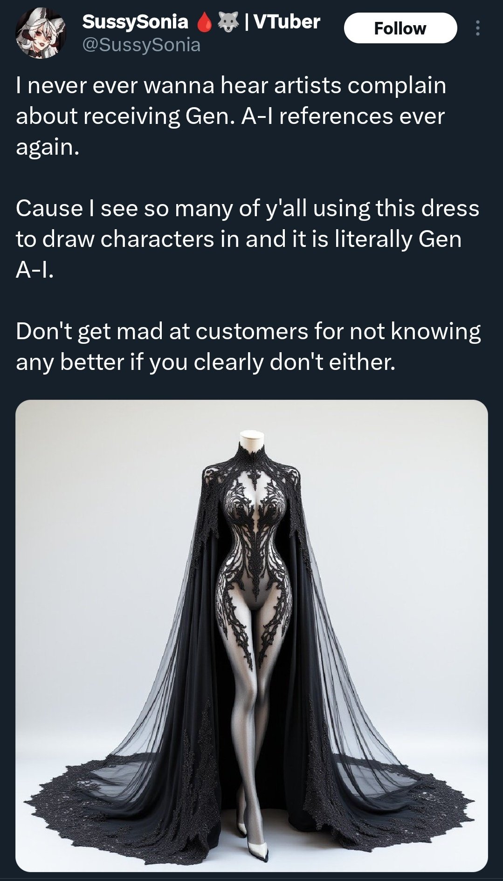
Task: Follow the SussySonia account
Action: pyautogui.click(x=400, y=28)
